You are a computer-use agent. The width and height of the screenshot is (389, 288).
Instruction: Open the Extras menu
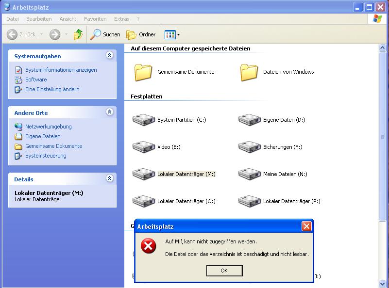coord(121,19)
